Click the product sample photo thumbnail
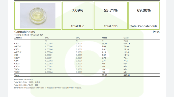Image resolution: width=174 pixels, height=97 pixels. [38, 16]
